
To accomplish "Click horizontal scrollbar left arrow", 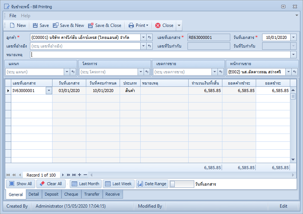I will [x=91, y=175].
